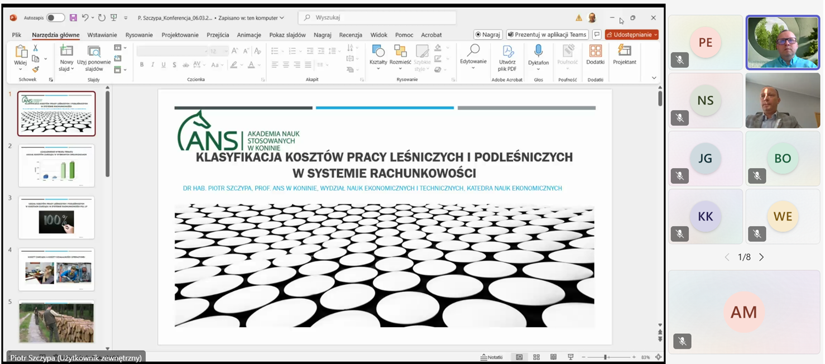Toggle the Autozapis switch
This screenshot has width=825, height=364.
[55, 18]
